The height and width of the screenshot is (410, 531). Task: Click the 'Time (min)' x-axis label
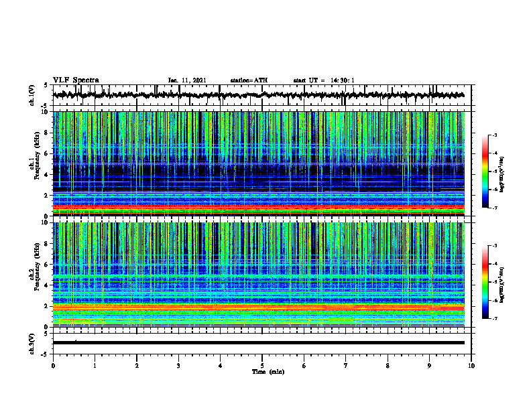pyautogui.click(x=268, y=372)
